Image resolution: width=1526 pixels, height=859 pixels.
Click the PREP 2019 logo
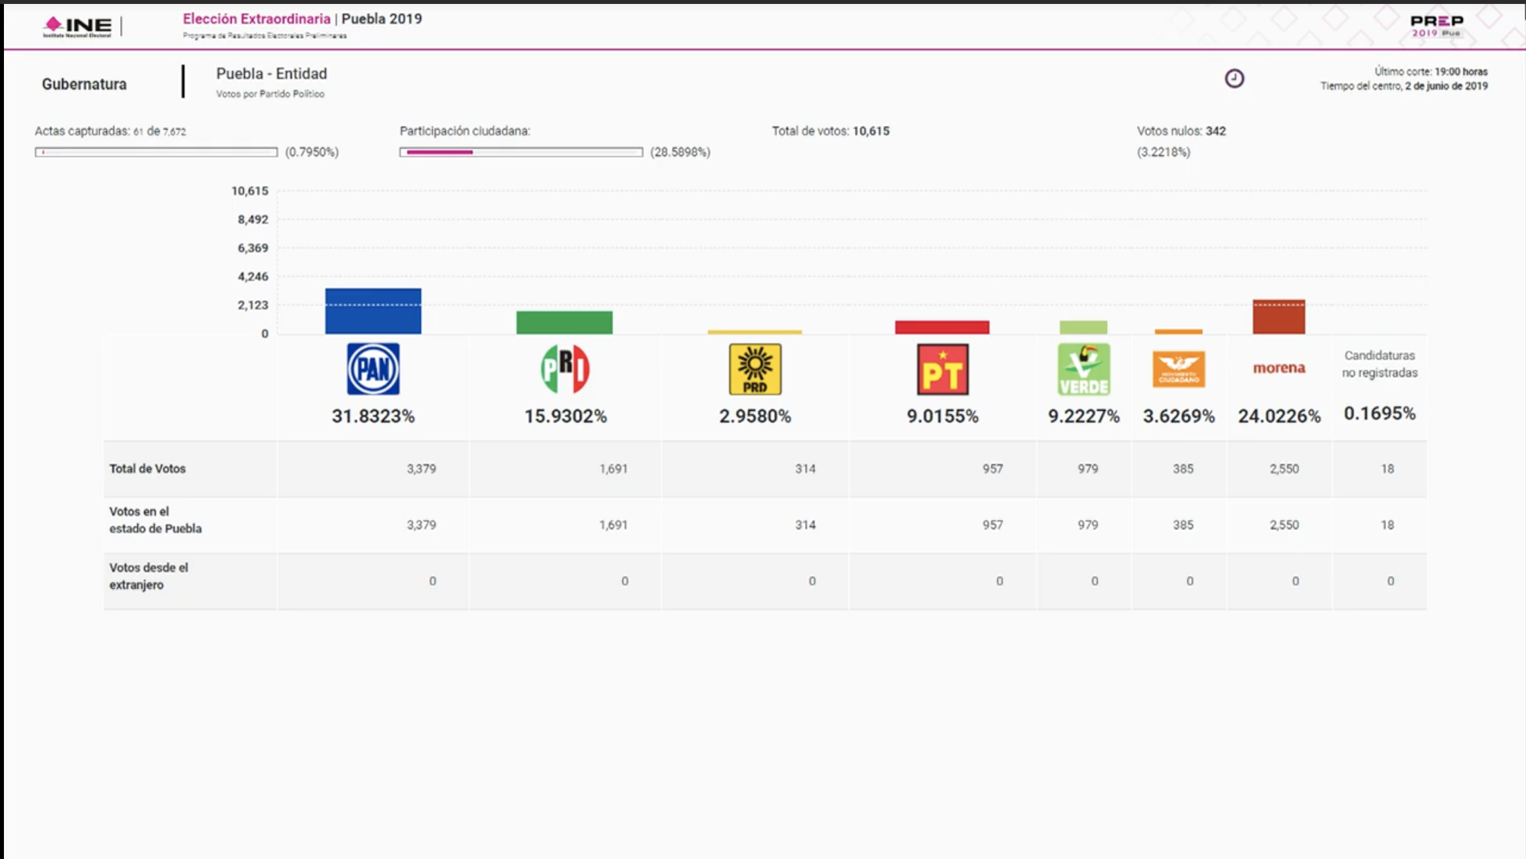pyautogui.click(x=1436, y=26)
